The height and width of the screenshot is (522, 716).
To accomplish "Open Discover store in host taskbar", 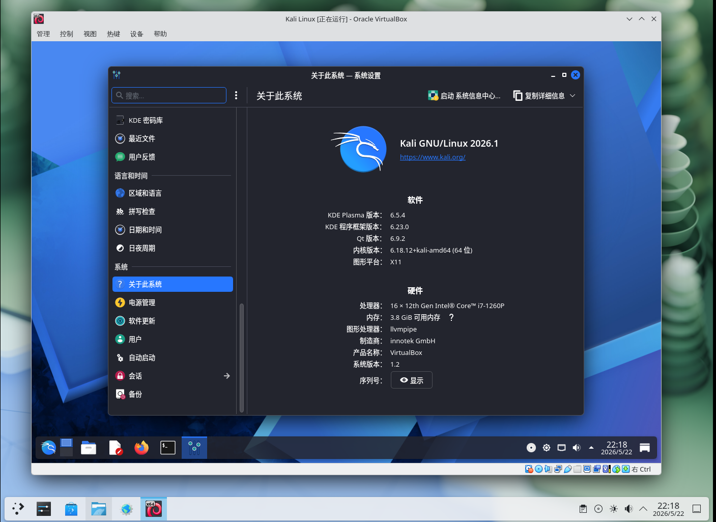I will (x=71, y=508).
